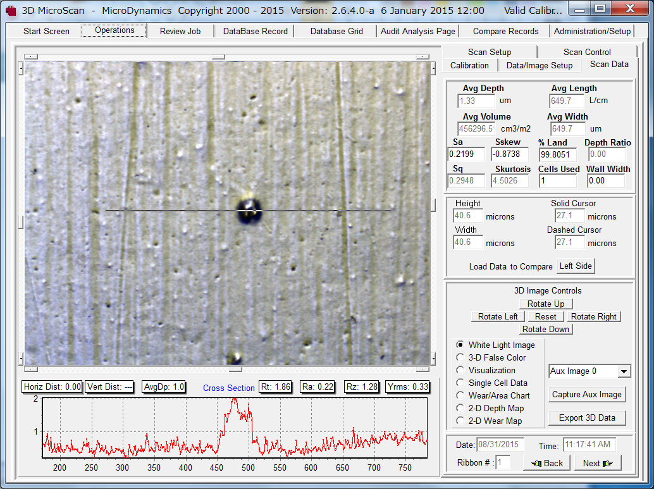The width and height of the screenshot is (654, 489).
Task: Go to the Scan Control tab
Action: 587,52
